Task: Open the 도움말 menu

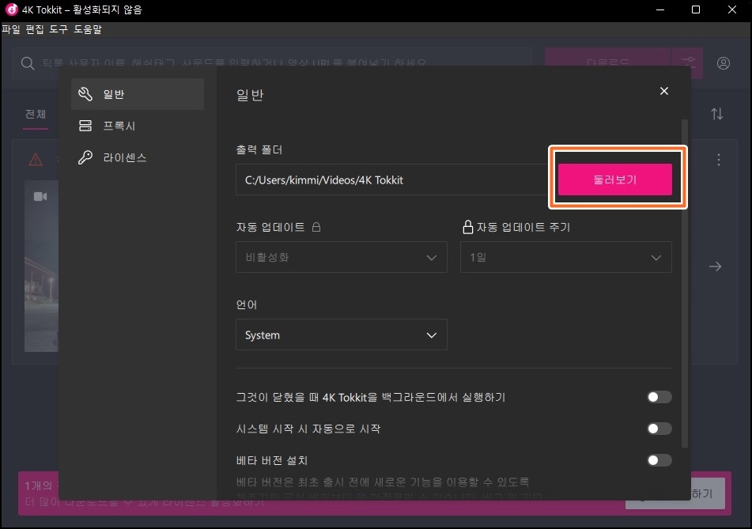Action: (88, 29)
